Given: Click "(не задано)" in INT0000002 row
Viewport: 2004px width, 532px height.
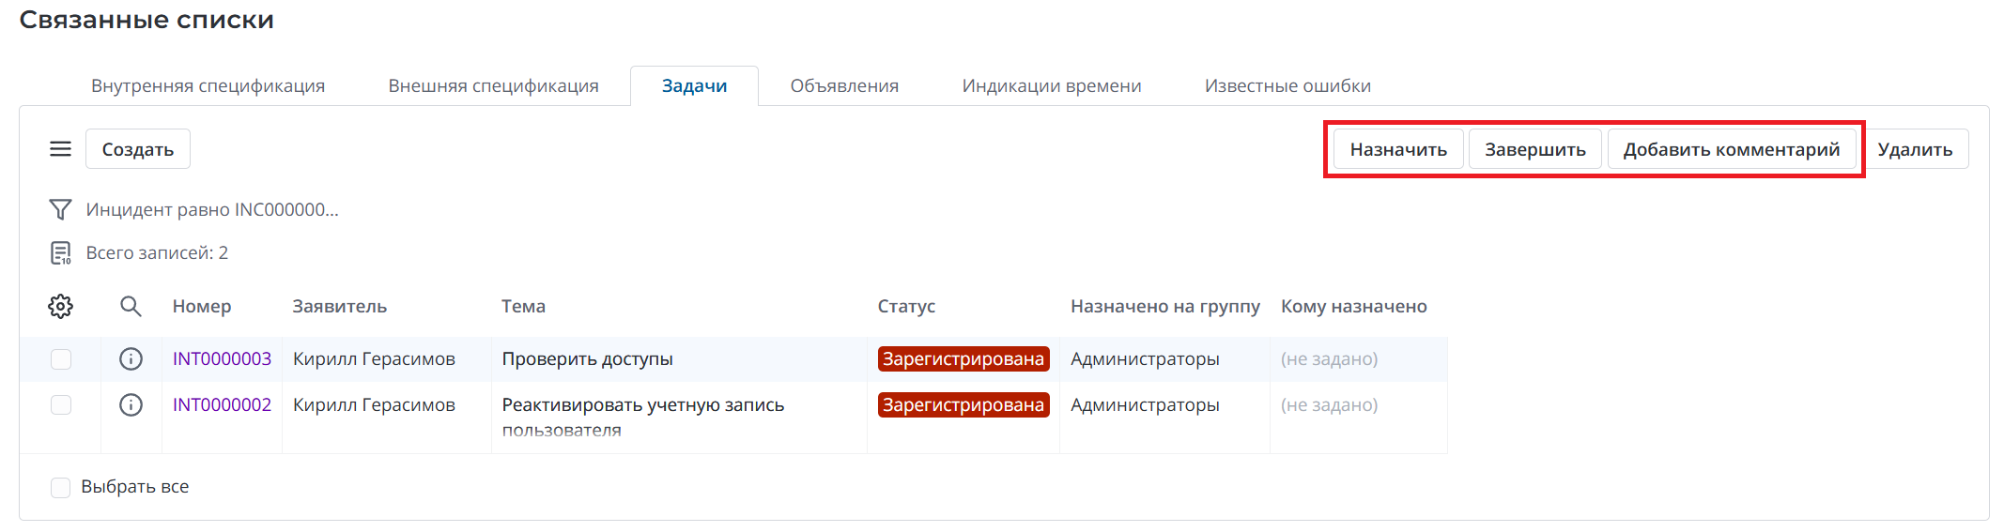Looking at the screenshot, I should [x=1330, y=405].
